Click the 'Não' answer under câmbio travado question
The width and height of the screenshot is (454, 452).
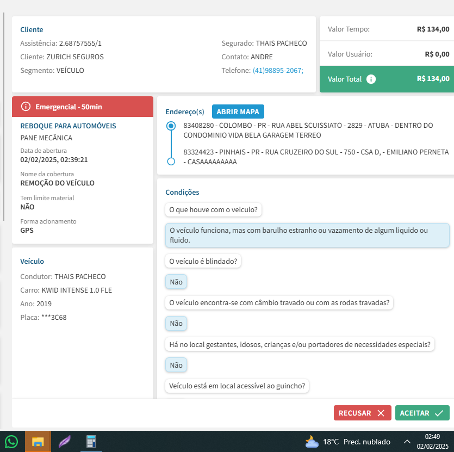tap(176, 323)
